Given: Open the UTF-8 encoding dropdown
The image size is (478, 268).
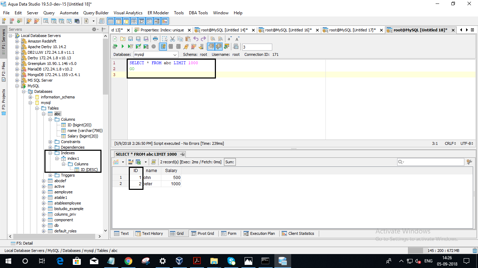Looking at the screenshot, I should click(x=467, y=143).
